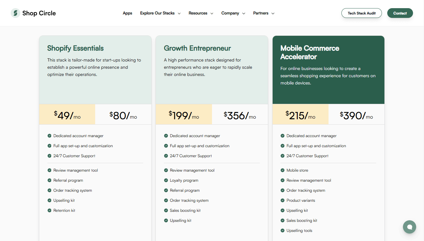Select the $49/mo price option
The image size is (424, 241).
click(67, 114)
